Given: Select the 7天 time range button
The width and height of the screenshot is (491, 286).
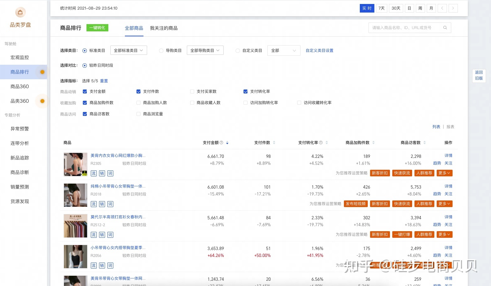Looking at the screenshot, I should coord(382,8).
